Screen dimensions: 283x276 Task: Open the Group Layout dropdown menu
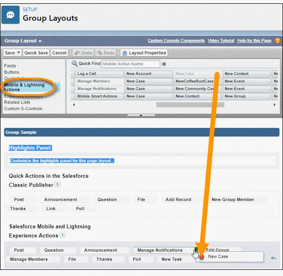23,41
